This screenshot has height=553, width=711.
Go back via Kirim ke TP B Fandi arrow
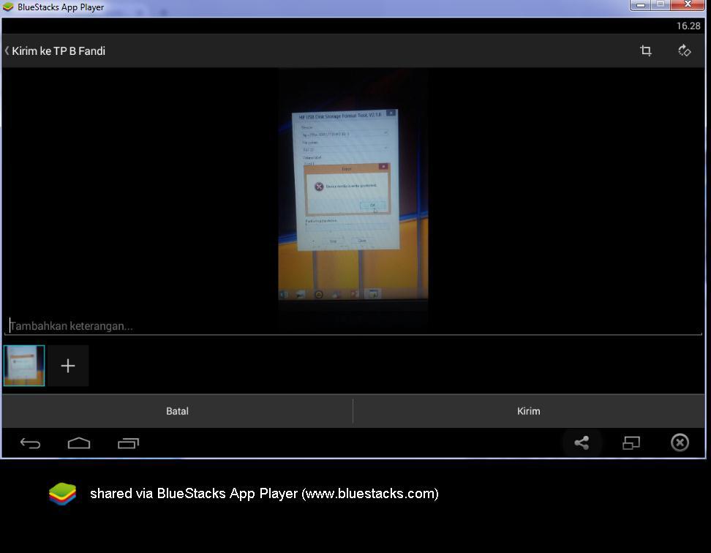(x=7, y=50)
